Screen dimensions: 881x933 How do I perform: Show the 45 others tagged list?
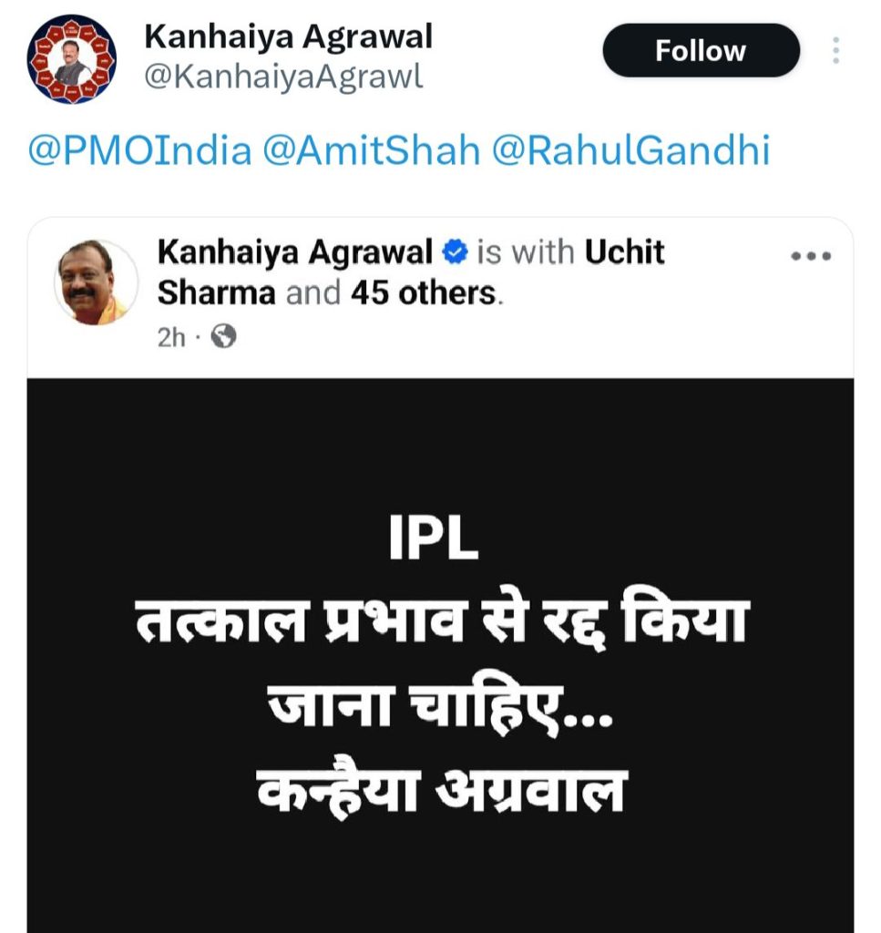(423, 292)
